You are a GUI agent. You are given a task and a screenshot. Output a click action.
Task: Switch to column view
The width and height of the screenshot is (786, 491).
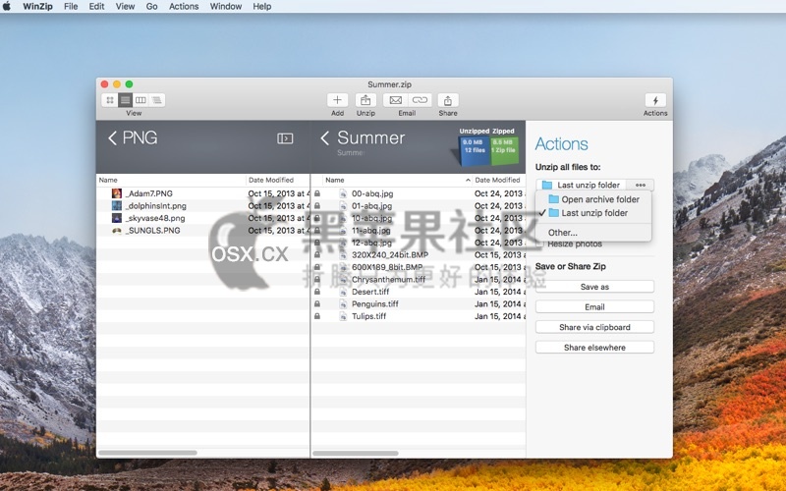tap(140, 100)
